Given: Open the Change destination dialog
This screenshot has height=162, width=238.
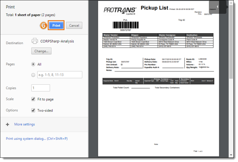Looking at the screenshot, I should point(41,51).
